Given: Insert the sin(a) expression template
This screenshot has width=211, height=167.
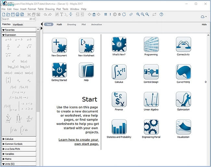Looking at the screenshot, I should coord(8,73).
